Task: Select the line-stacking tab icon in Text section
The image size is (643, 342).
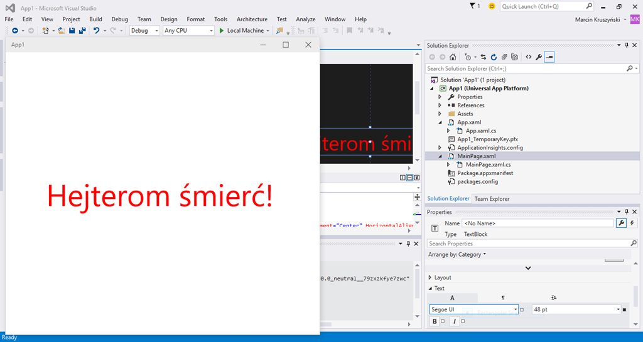Action: click(x=553, y=298)
